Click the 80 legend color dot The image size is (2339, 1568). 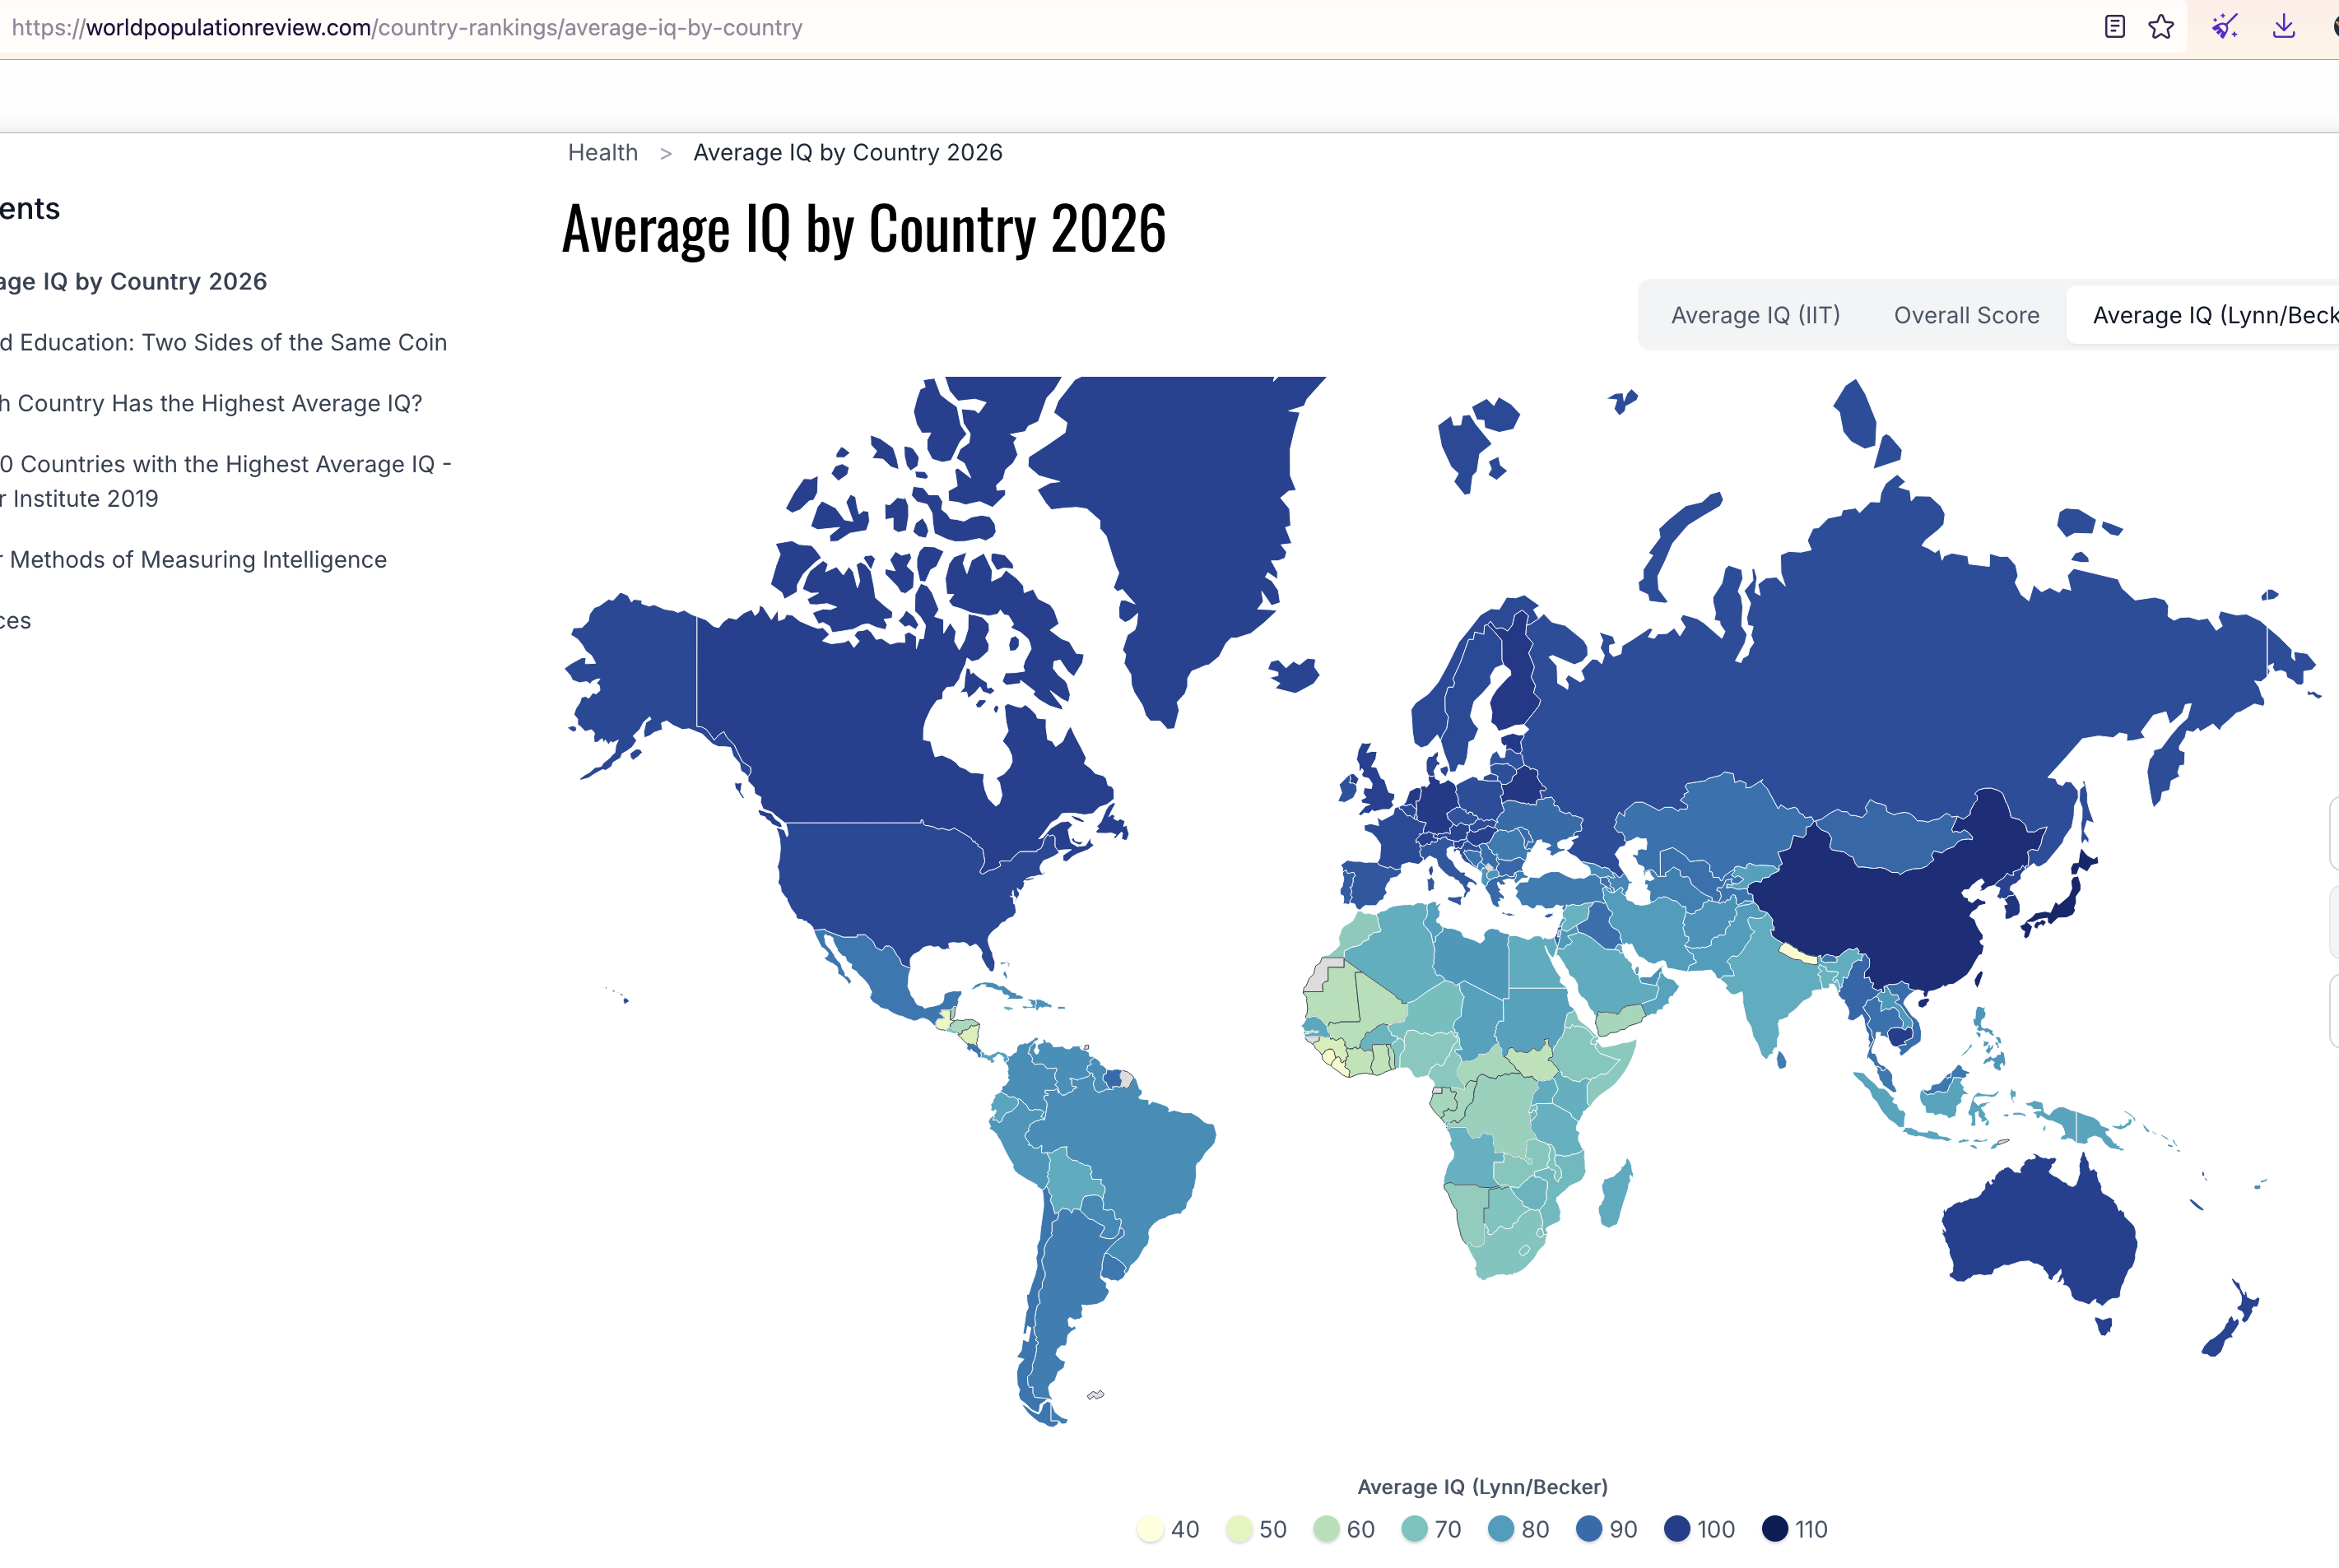click(1500, 1529)
